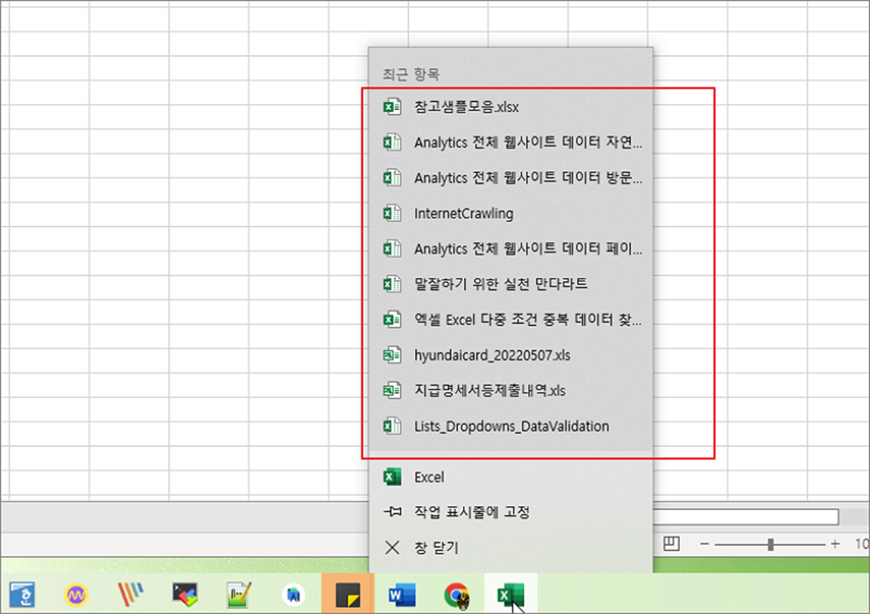Open the round white icon app on taskbar
The height and width of the screenshot is (614, 870).
coord(294,595)
